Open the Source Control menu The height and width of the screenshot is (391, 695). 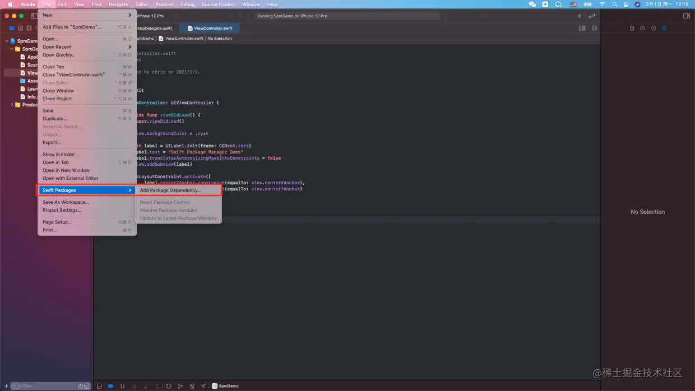pos(218,4)
